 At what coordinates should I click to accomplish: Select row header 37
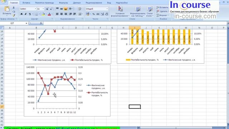2,107
